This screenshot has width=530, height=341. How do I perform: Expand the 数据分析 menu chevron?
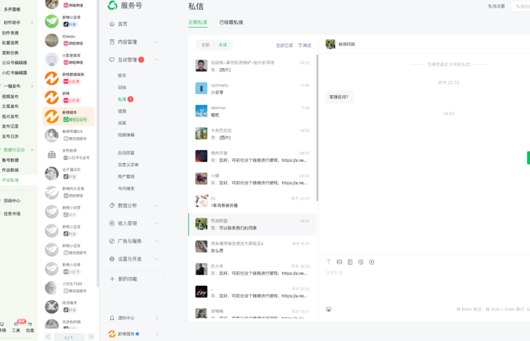click(x=157, y=206)
